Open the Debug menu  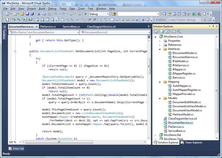[52, 9]
